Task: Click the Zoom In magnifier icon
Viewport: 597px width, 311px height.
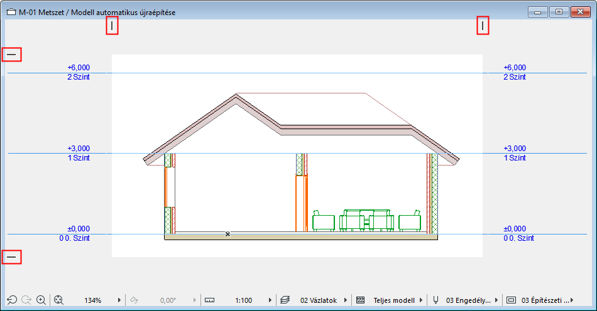Action: coord(41,300)
